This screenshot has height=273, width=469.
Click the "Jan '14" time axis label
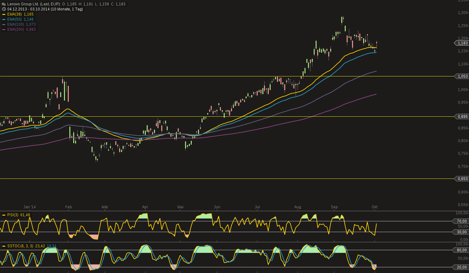(x=29, y=207)
